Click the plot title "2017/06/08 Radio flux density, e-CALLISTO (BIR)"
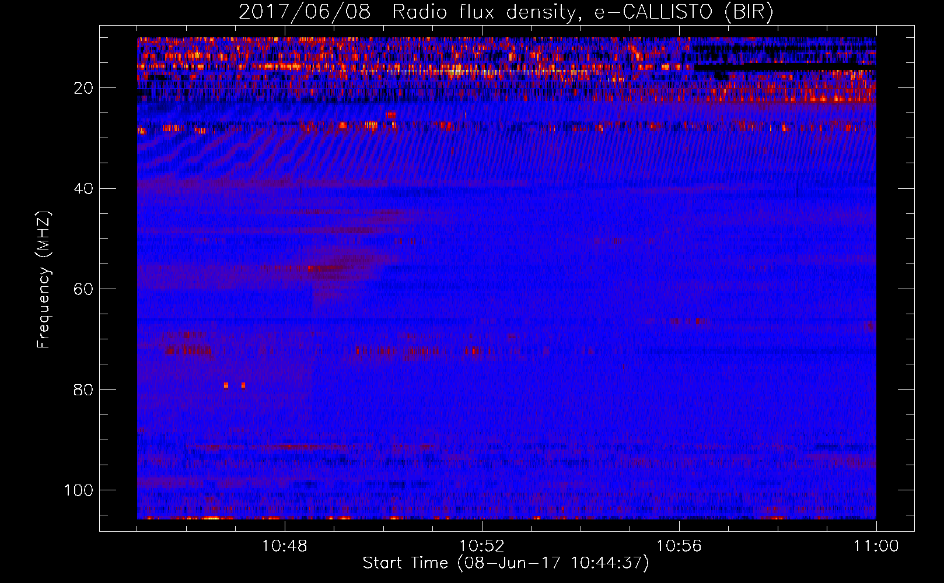The height and width of the screenshot is (583, 944). pyautogui.click(x=506, y=12)
